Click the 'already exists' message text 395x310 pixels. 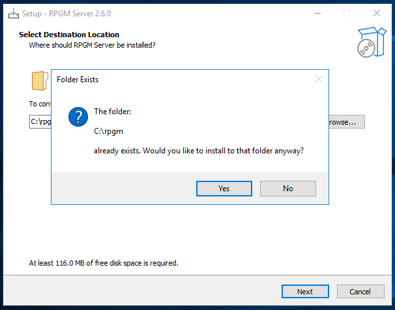click(x=199, y=151)
